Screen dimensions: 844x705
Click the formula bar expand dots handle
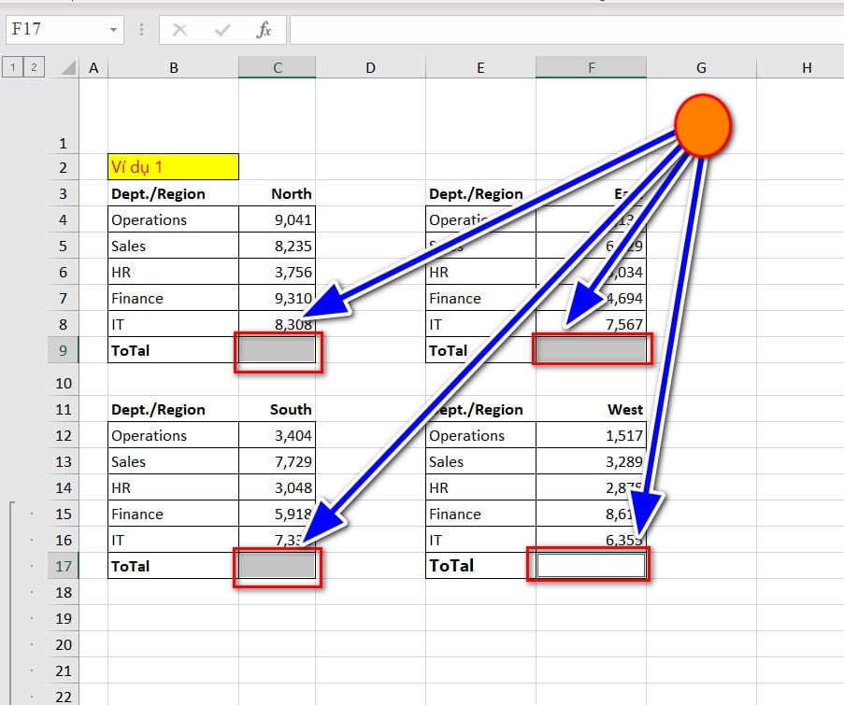pyautogui.click(x=141, y=30)
